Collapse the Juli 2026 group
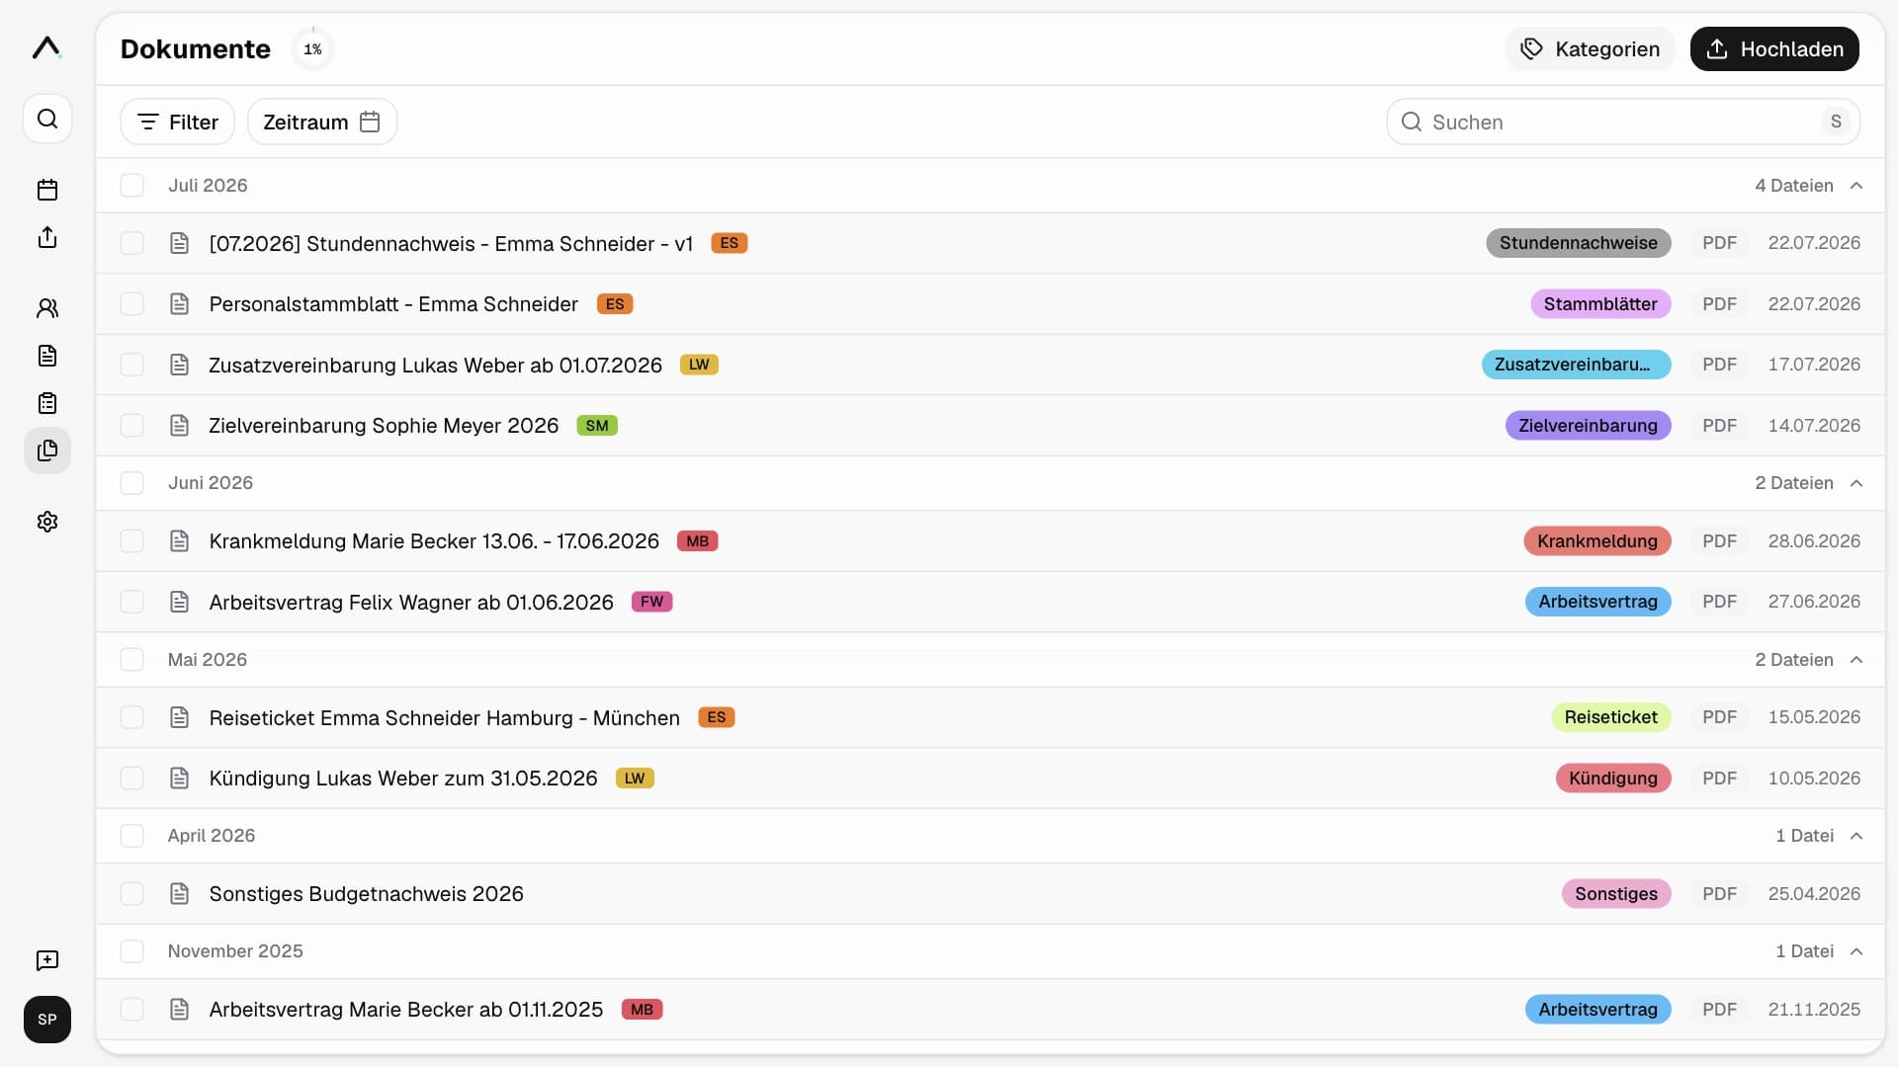Image resolution: width=1898 pixels, height=1067 pixels. pyautogui.click(x=1855, y=186)
